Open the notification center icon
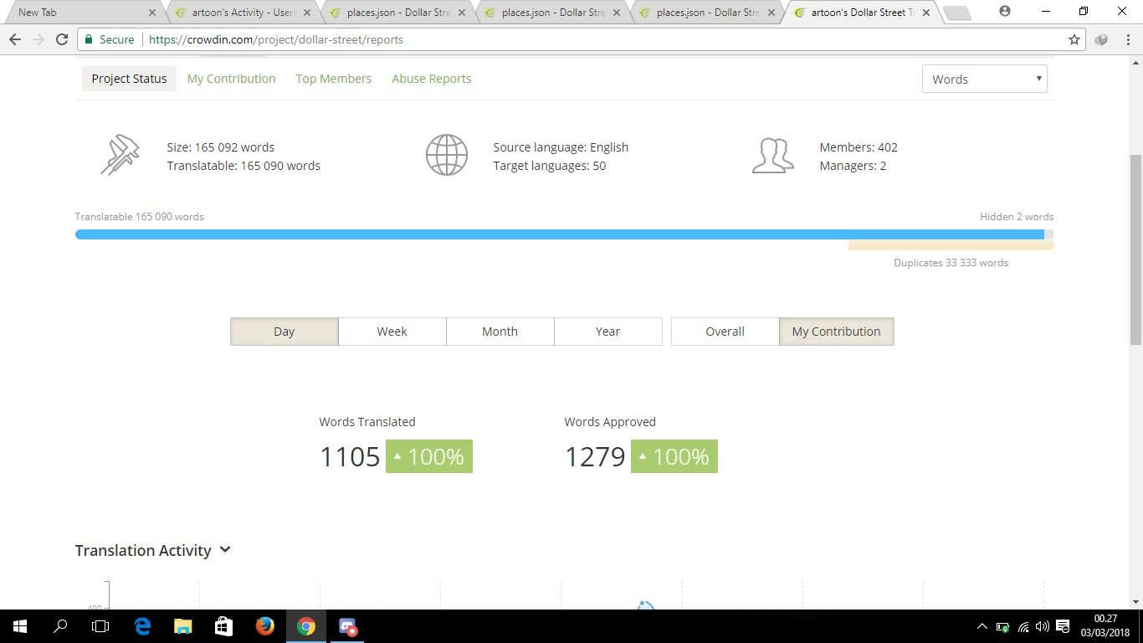The height and width of the screenshot is (643, 1143). (x=1063, y=626)
